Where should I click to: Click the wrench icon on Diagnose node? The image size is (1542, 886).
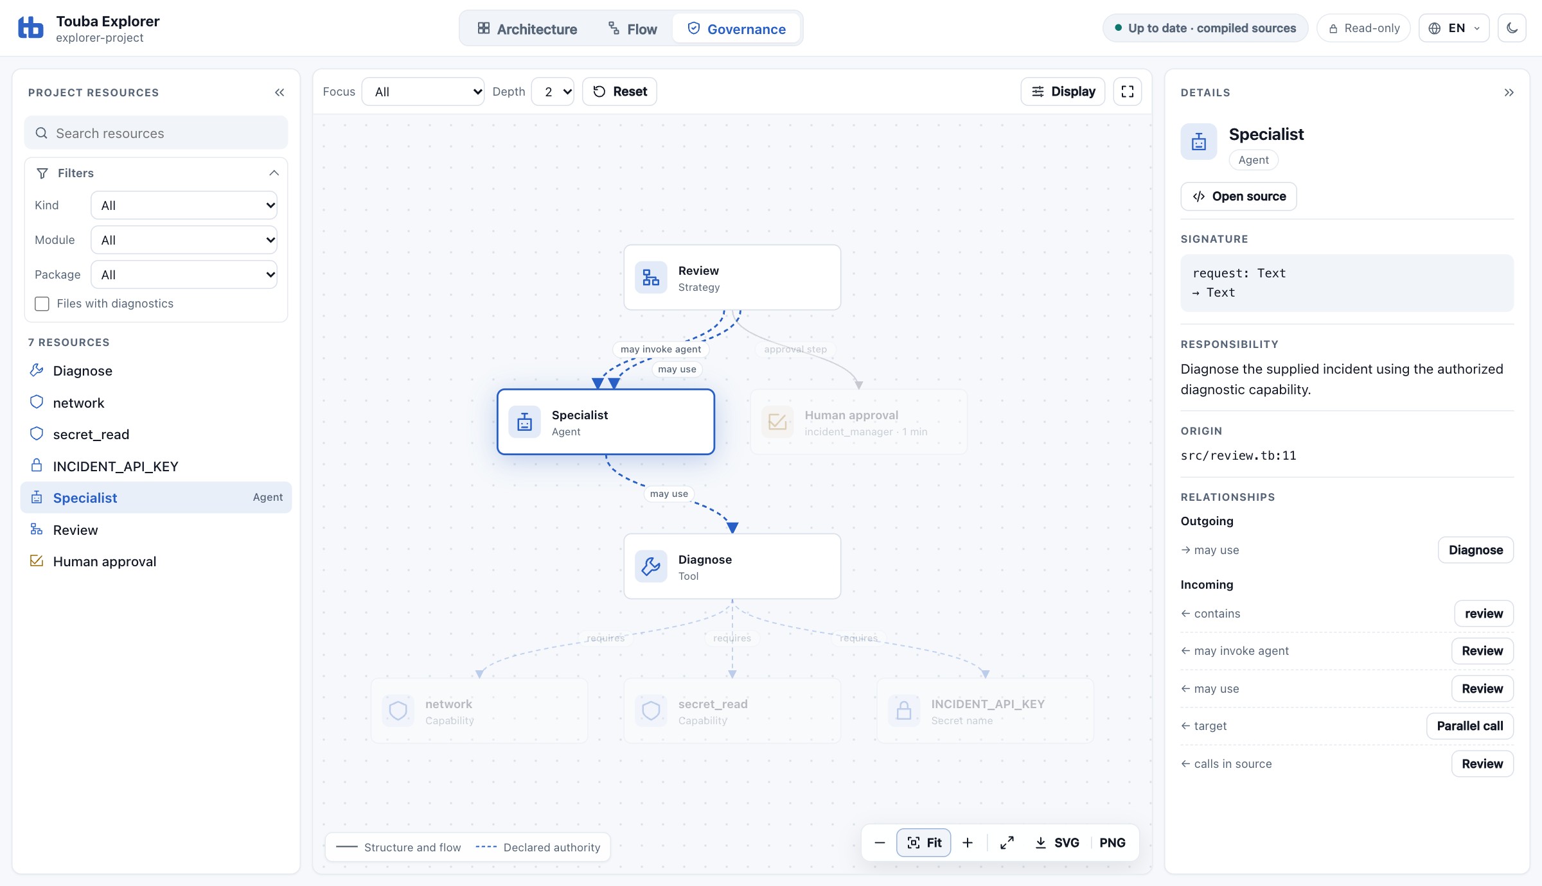tap(651, 566)
